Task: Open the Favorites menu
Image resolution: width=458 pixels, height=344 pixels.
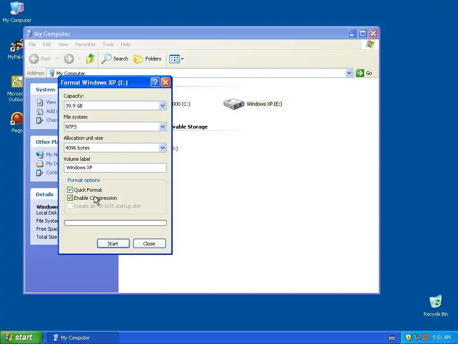Action: 85,44
